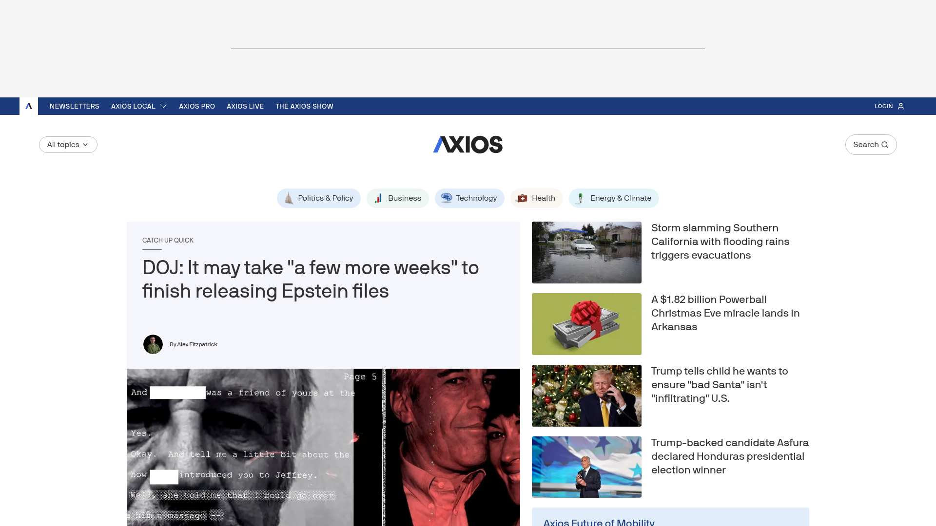Viewport: 936px width, 526px height.
Task: Select The Axios Show menu item
Action: coord(304,106)
